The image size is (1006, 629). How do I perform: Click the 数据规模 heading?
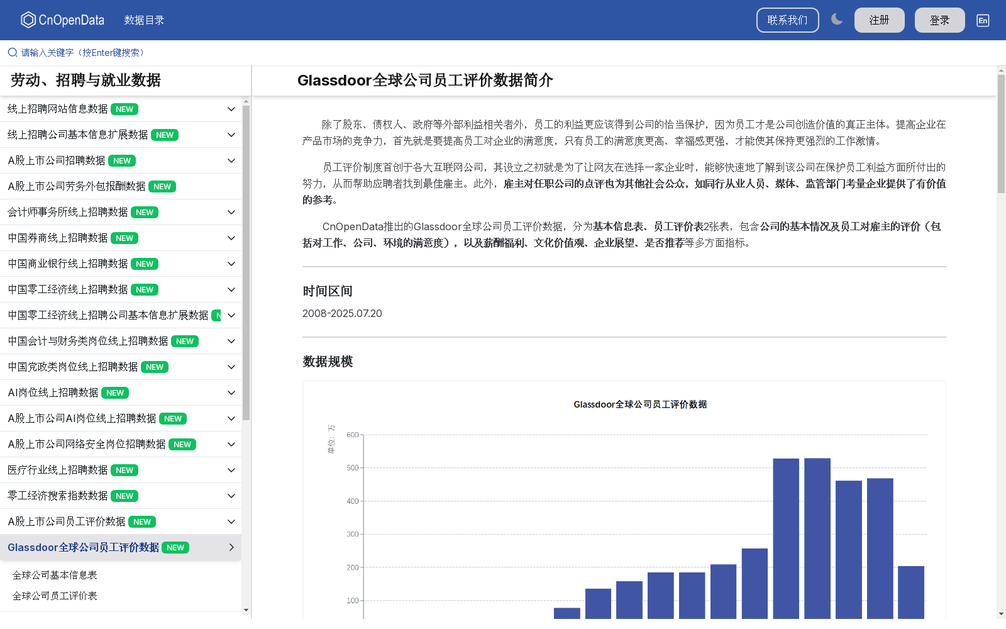(x=328, y=362)
